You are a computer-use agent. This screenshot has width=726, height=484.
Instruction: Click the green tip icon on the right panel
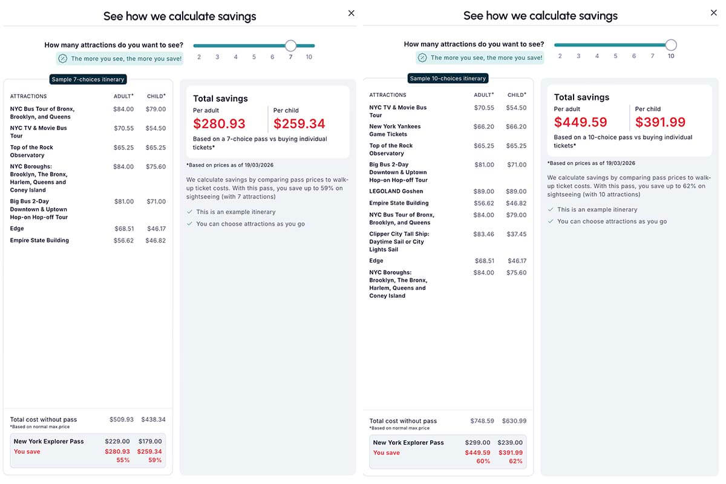click(422, 57)
